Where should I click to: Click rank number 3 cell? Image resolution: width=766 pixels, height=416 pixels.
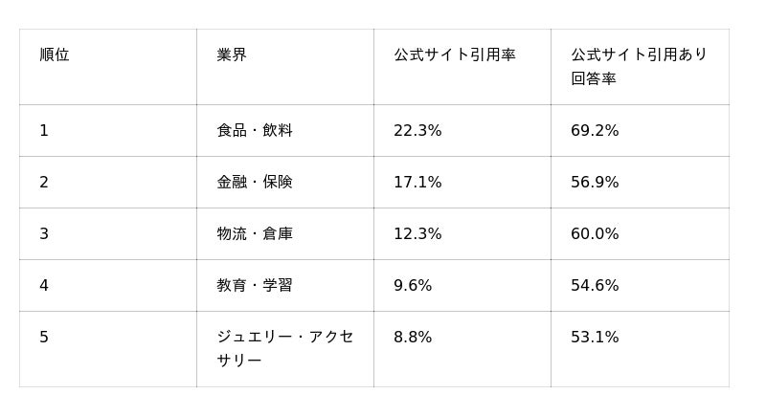point(108,234)
